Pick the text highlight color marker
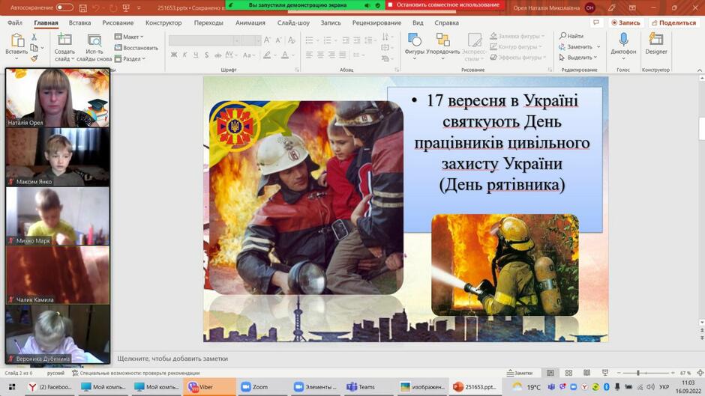The image size is (705, 396). [267, 55]
